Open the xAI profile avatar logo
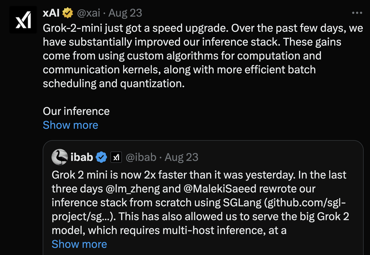Screen dimensions: 370x255 [23, 20]
